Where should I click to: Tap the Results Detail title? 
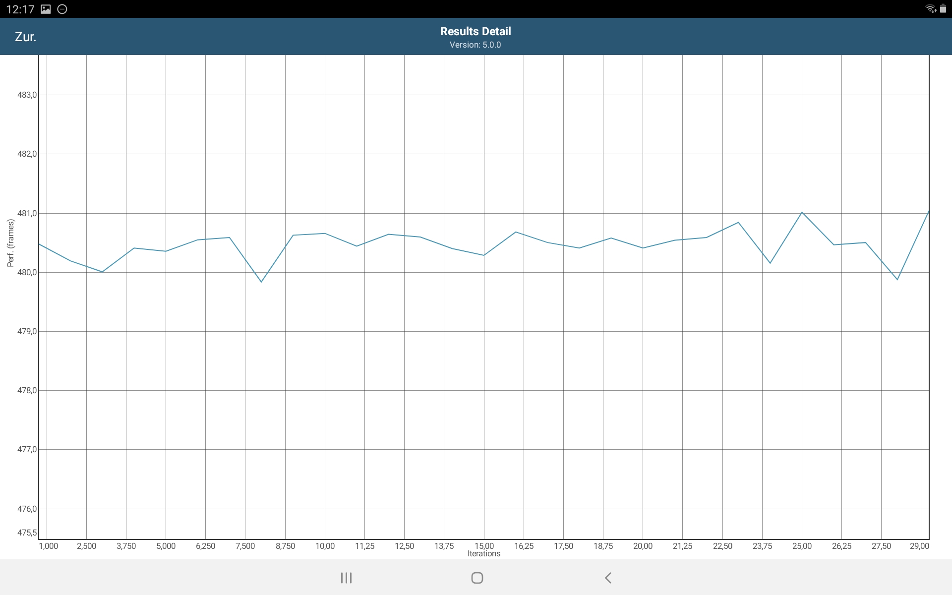475,31
